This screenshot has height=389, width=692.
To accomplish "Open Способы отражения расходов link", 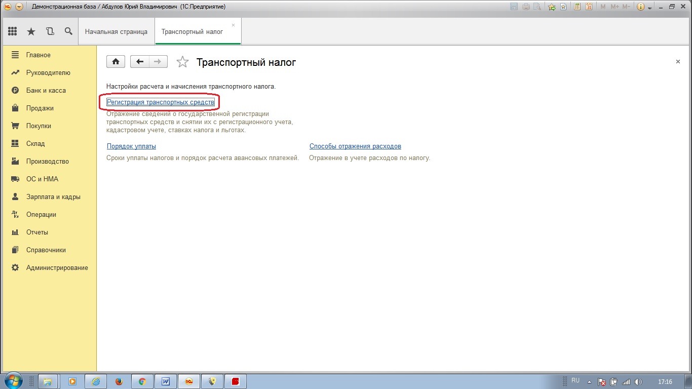I will tap(355, 146).
